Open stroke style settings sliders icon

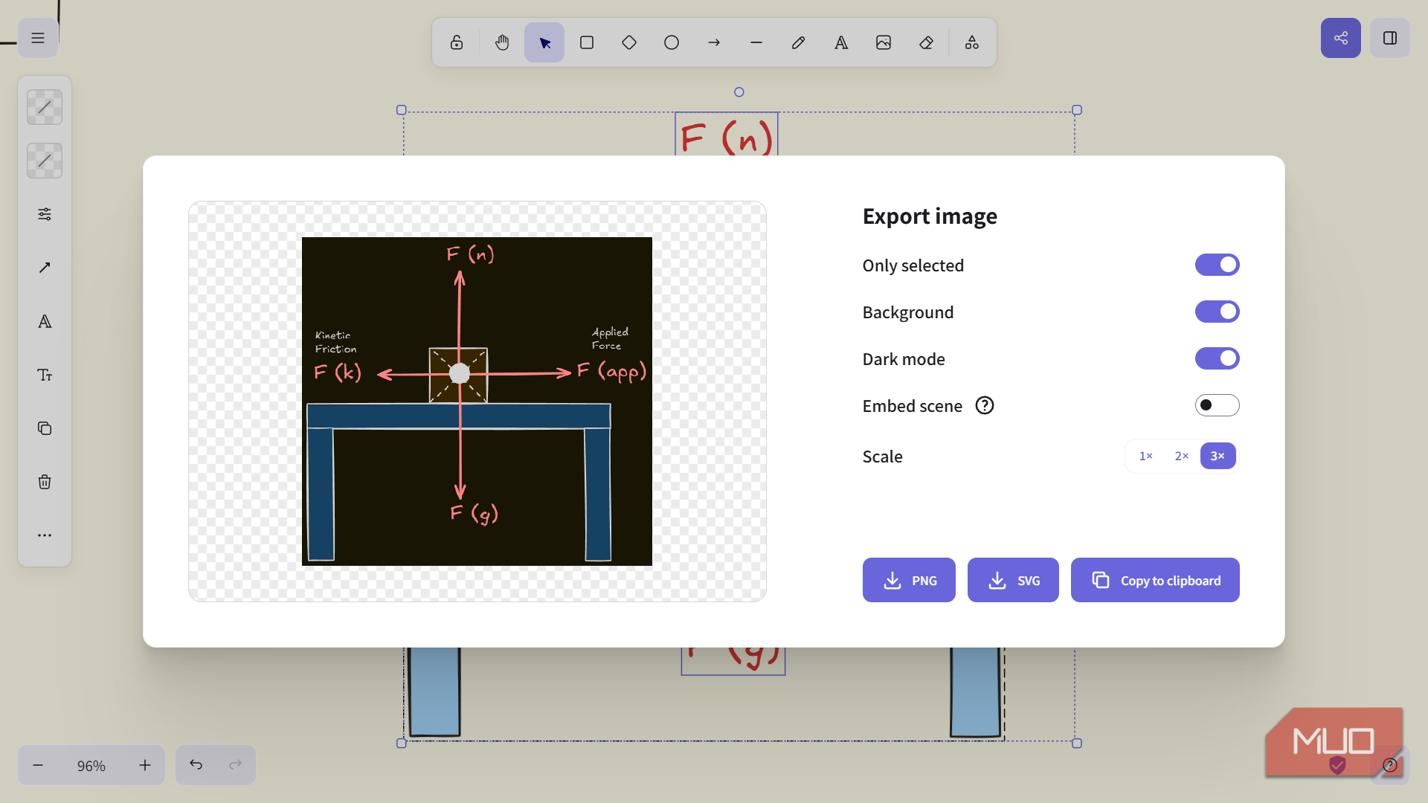click(45, 214)
